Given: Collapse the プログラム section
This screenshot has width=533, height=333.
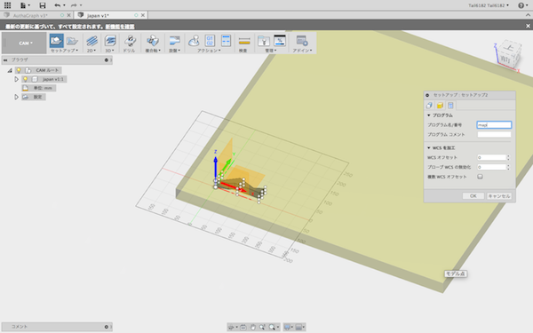Looking at the screenshot, I should [429, 115].
